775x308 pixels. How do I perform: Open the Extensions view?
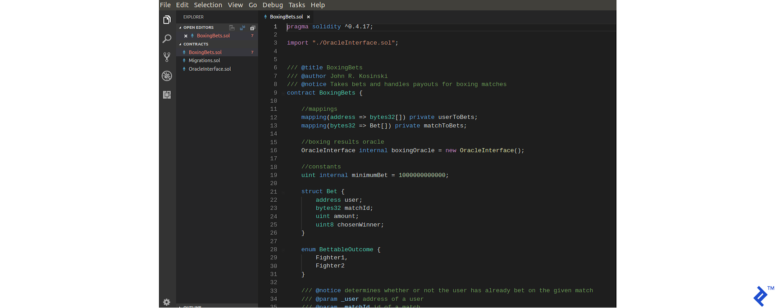pyautogui.click(x=167, y=95)
